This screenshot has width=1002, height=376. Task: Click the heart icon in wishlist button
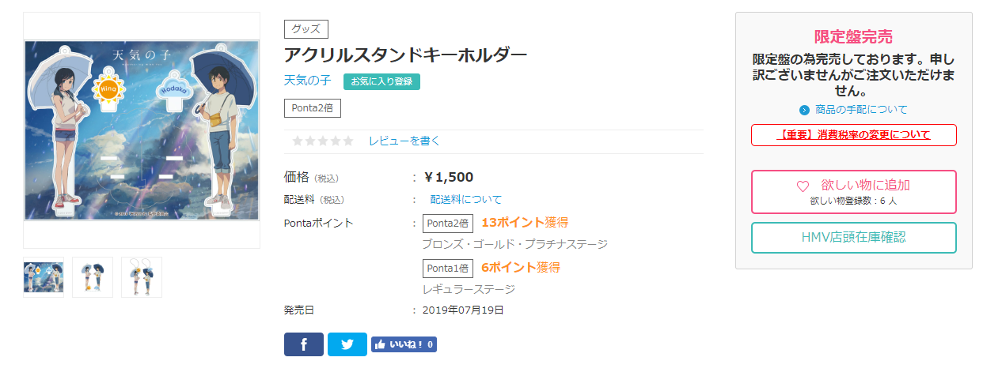[x=803, y=186]
